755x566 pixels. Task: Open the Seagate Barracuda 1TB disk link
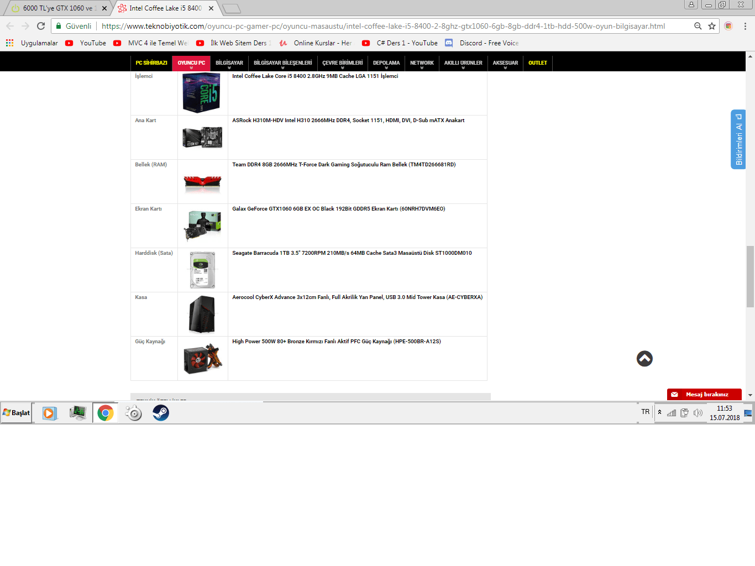point(352,253)
